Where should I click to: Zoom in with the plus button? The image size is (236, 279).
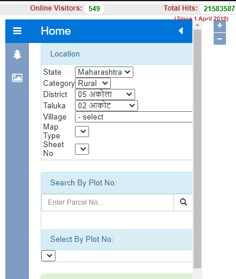219,26
